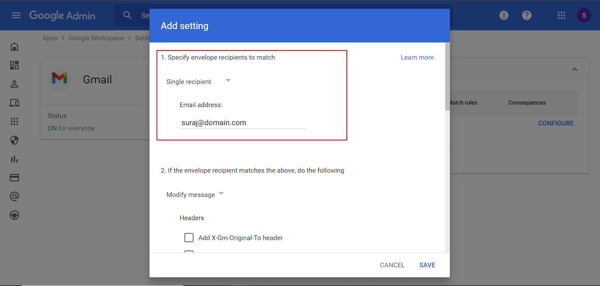
Task: Open the Single recipient dropdown
Action: click(198, 82)
